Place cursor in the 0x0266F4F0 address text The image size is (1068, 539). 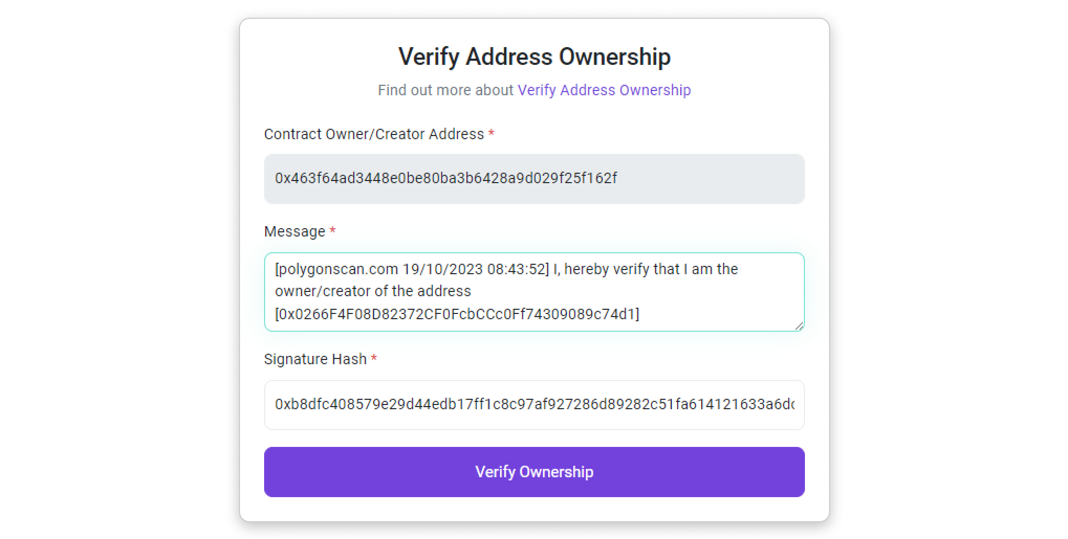(456, 314)
